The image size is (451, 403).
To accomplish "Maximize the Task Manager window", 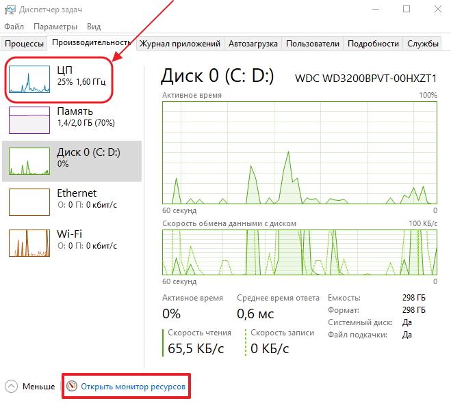I will pyautogui.click(x=407, y=9).
